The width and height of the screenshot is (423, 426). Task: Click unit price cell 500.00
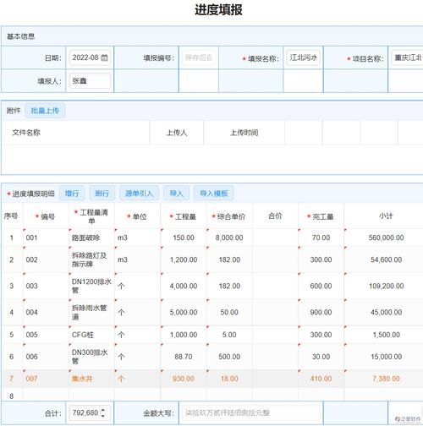click(229, 357)
